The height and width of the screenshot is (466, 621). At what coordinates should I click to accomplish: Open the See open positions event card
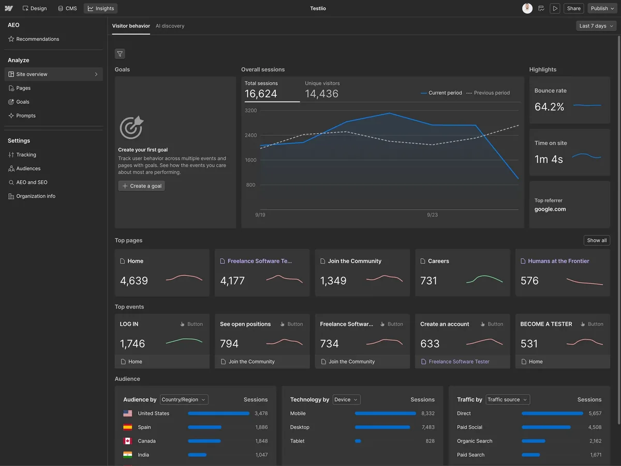coord(262,341)
